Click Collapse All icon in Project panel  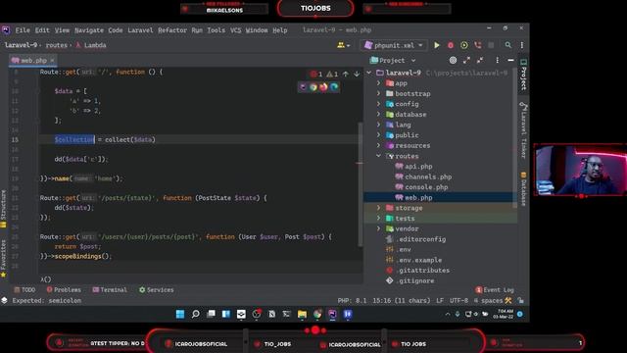[480, 60]
